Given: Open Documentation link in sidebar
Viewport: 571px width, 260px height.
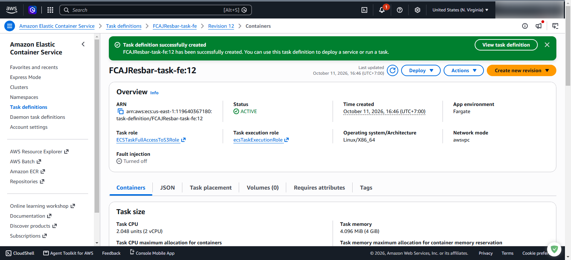Looking at the screenshot, I should click(x=31, y=216).
